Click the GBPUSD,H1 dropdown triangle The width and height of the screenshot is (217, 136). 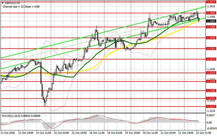[3, 3]
